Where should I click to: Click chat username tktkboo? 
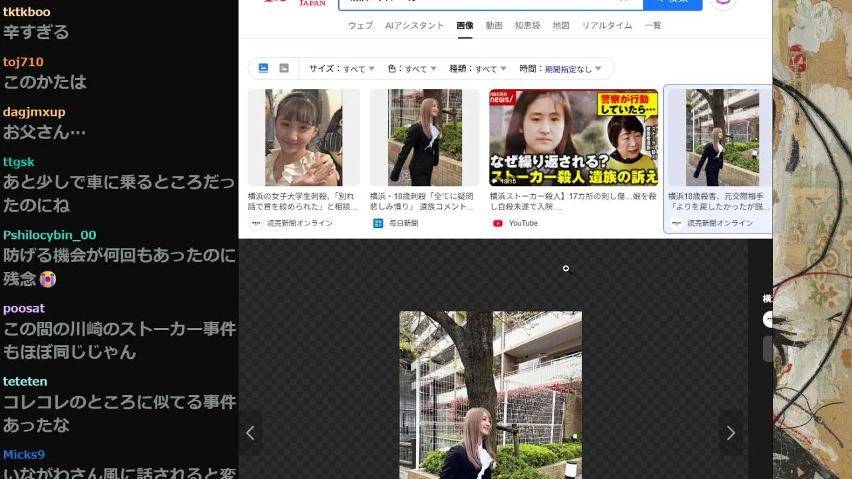point(27,12)
